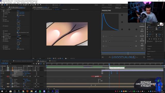Select the Type (T) tool
Image resolution: width=165 pixels, height=93 pixels.
[x=28, y=5]
